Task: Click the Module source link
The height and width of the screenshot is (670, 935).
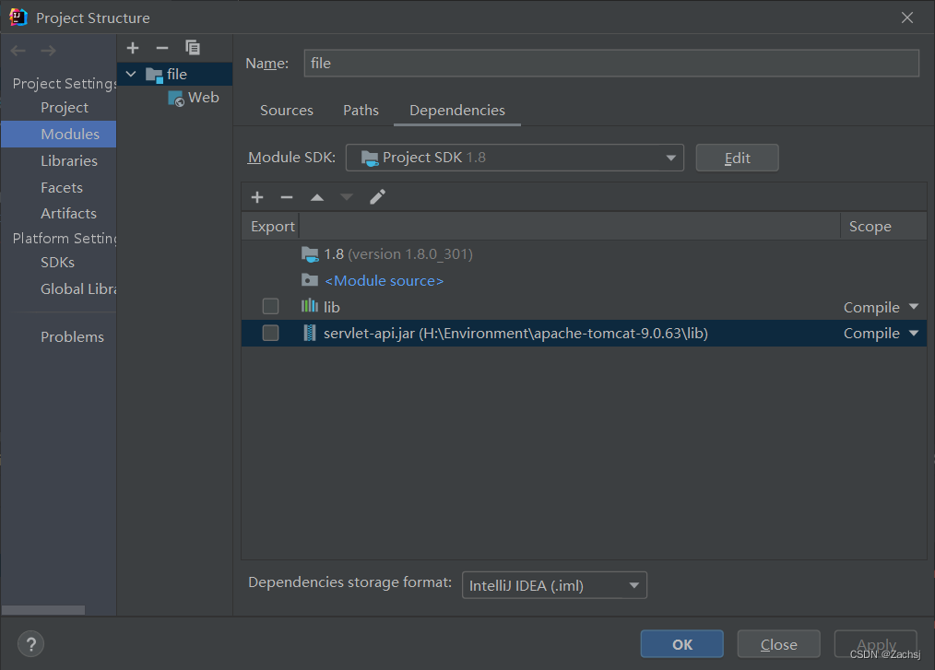Action: tap(384, 281)
